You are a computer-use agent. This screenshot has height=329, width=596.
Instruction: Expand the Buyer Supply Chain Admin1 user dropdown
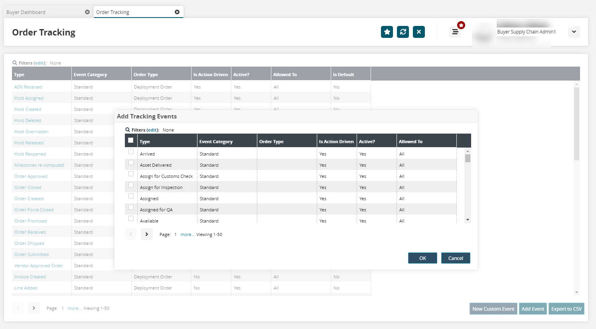(574, 32)
